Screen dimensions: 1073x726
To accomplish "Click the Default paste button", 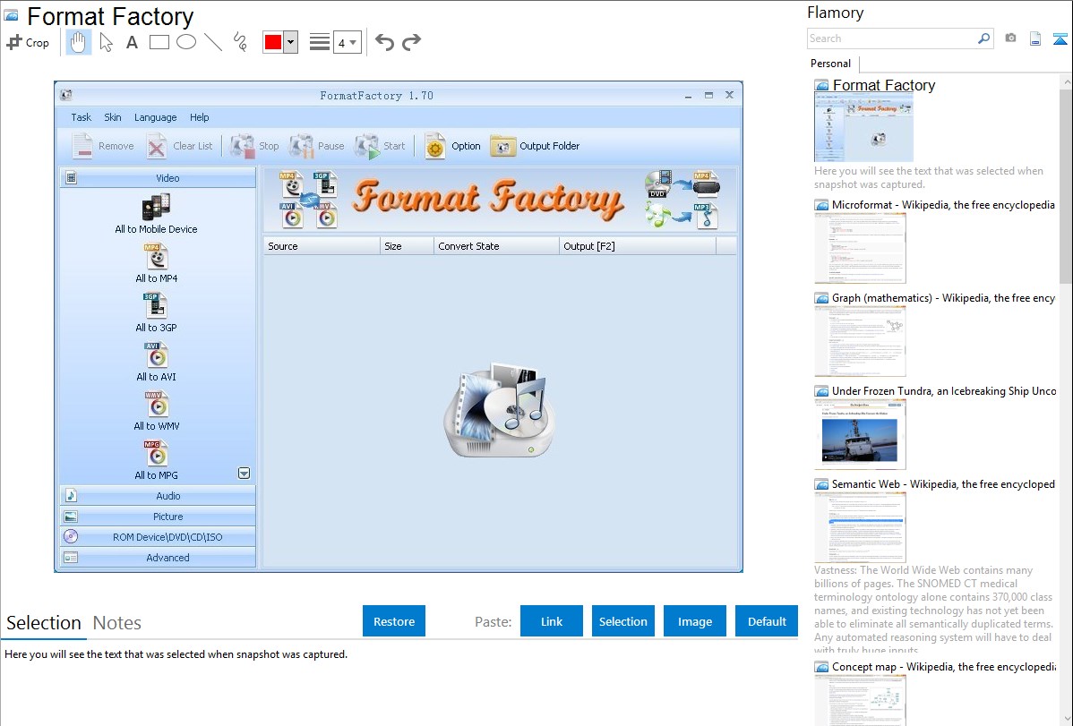I will 767,621.
